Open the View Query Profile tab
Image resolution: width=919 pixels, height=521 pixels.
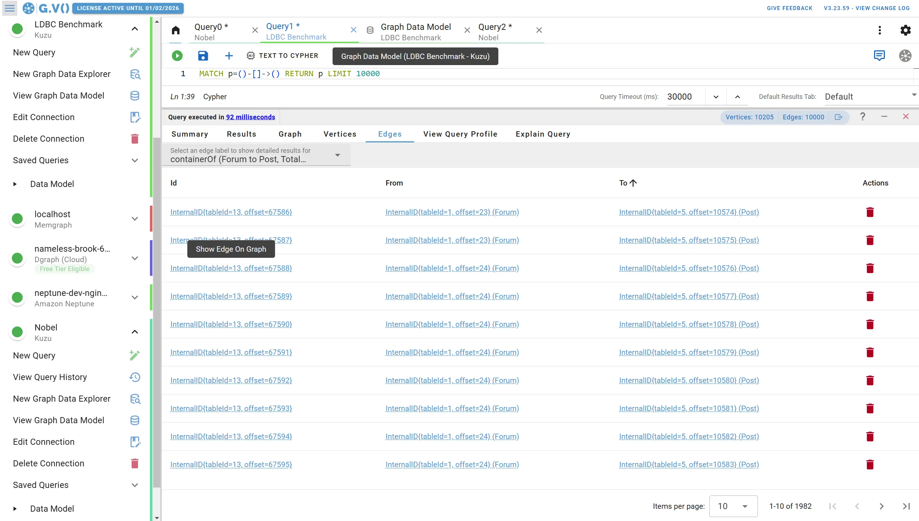pos(460,134)
